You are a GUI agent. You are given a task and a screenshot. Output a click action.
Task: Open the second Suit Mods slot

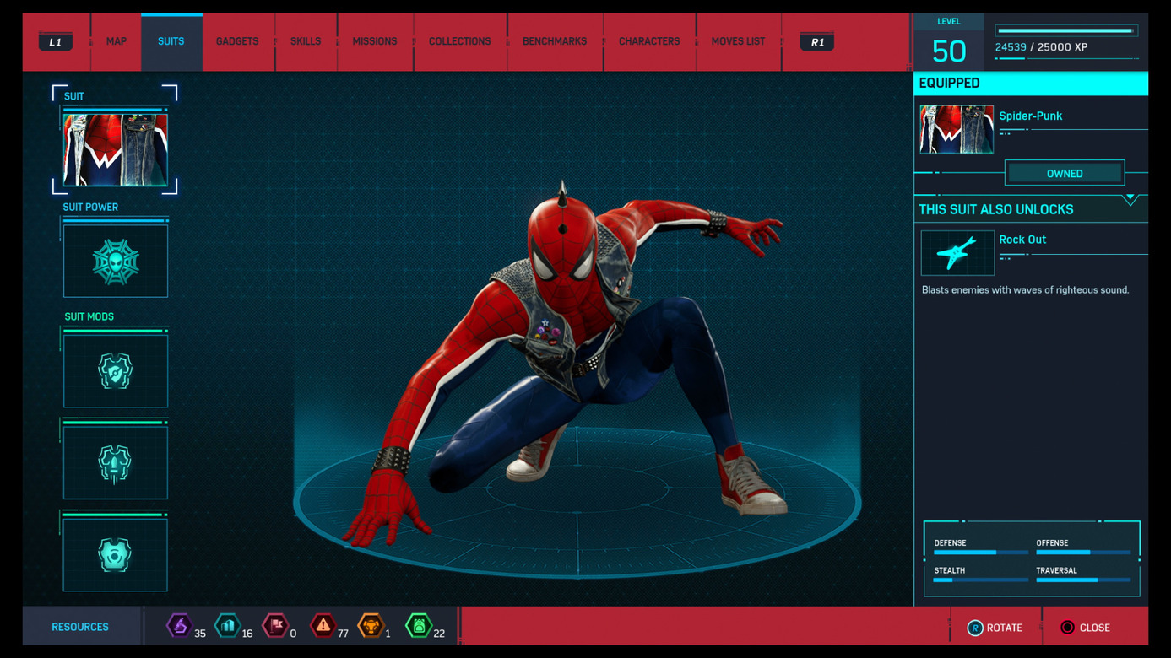[x=116, y=463]
